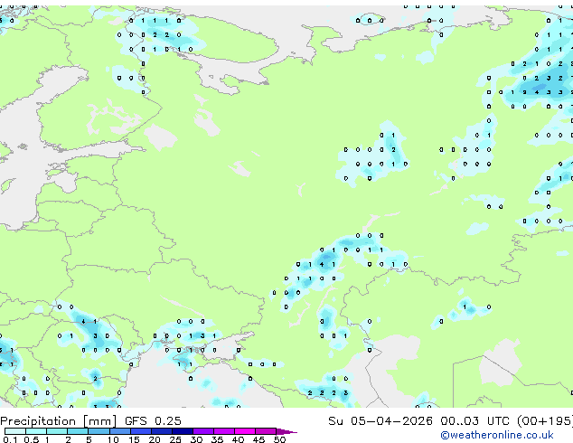Click the '00..03 UTC' time range label
Screen dimensions: 573x443
(474, 421)
